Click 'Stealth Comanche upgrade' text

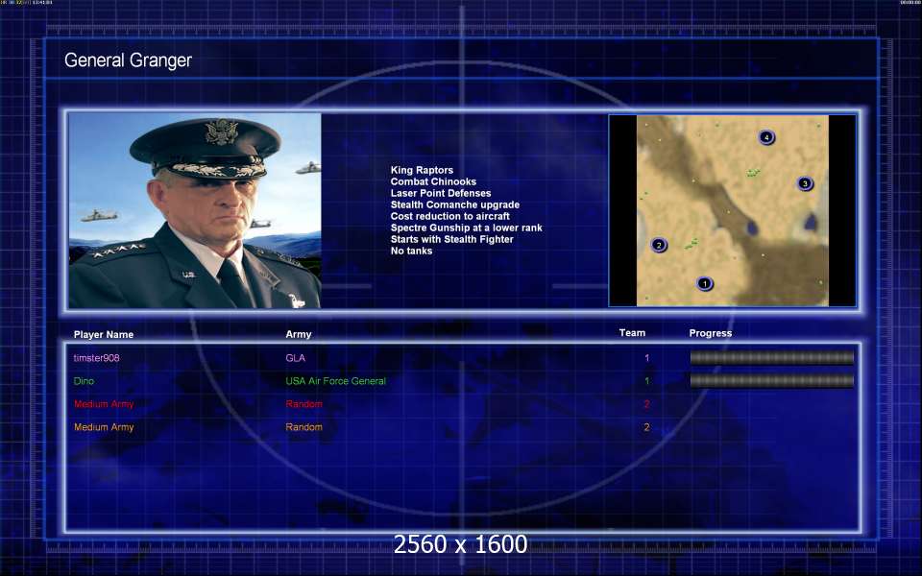pos(454,204)
